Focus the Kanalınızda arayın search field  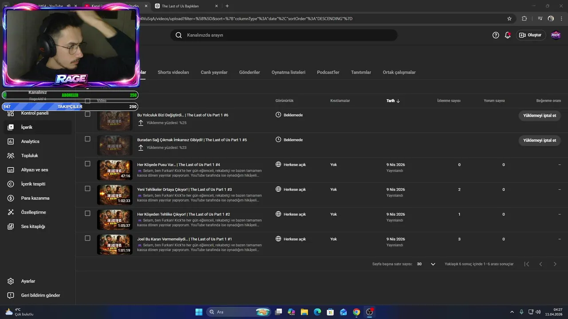[284, 35]
